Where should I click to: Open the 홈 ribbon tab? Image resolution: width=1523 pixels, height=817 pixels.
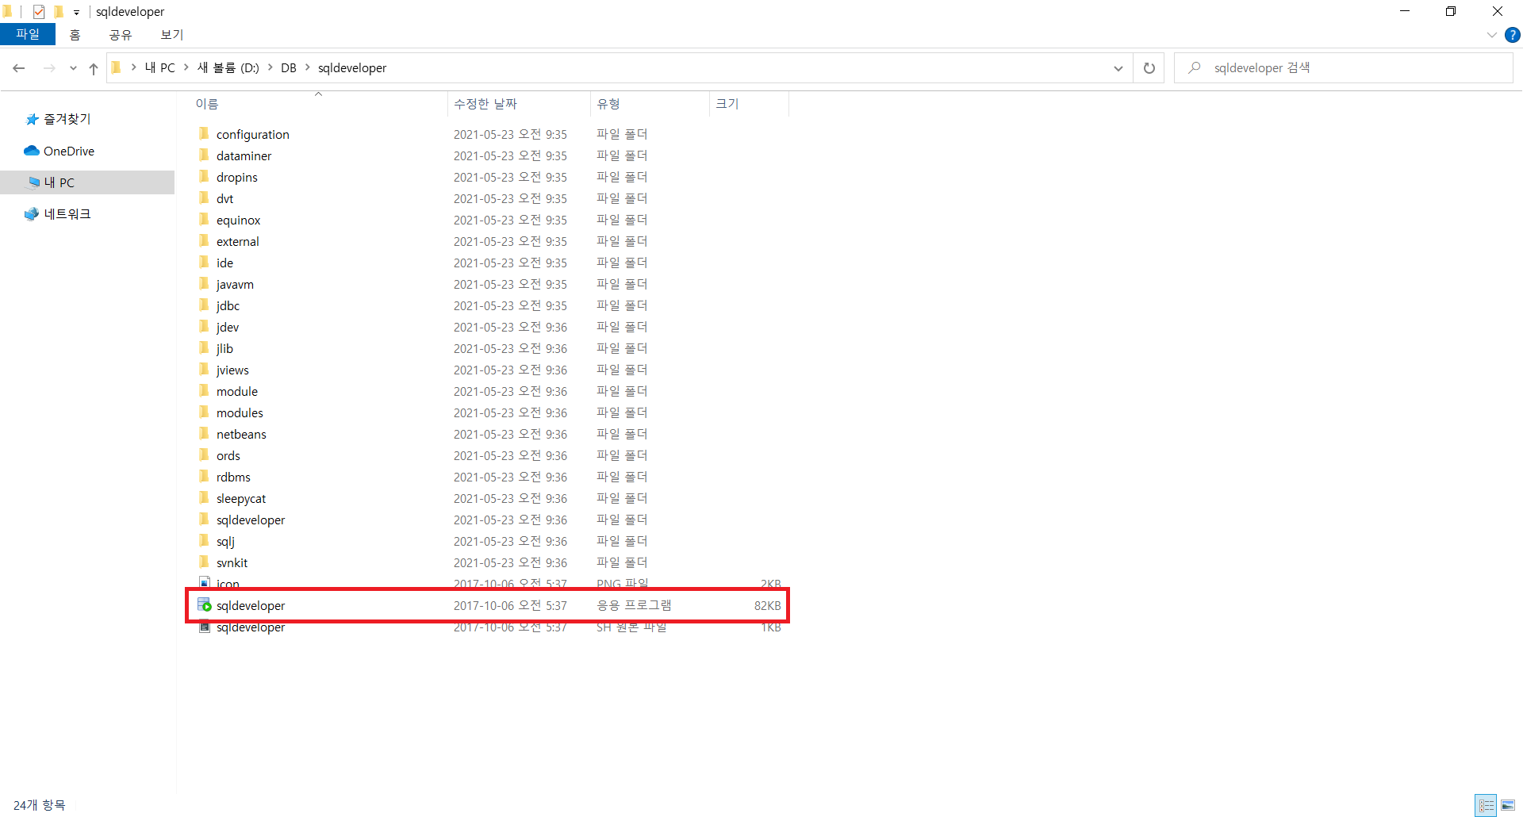point(75,35)
